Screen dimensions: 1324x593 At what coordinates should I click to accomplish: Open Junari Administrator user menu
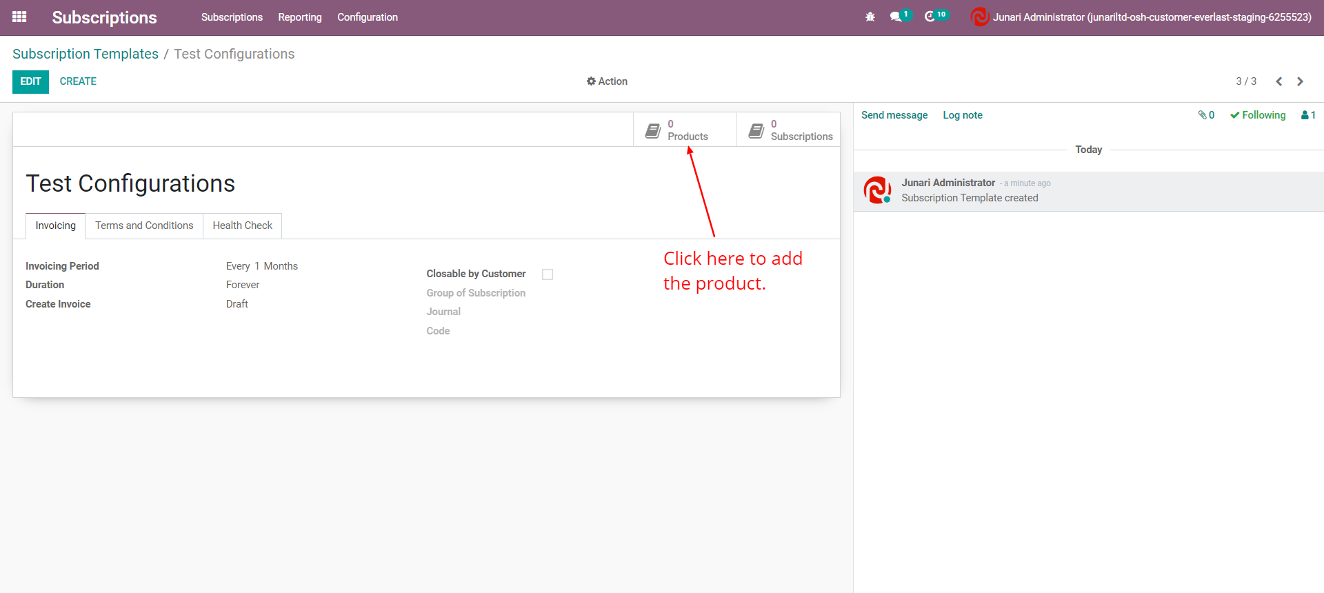click(1141, 17)
